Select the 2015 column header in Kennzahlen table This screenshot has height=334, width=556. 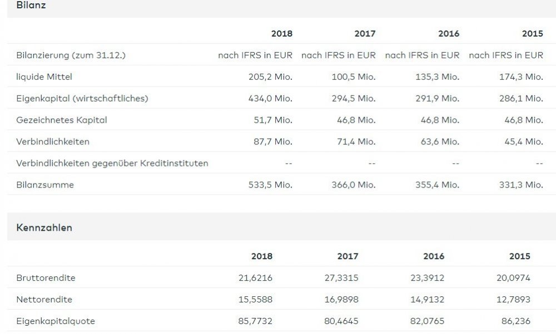coord(520,256)
